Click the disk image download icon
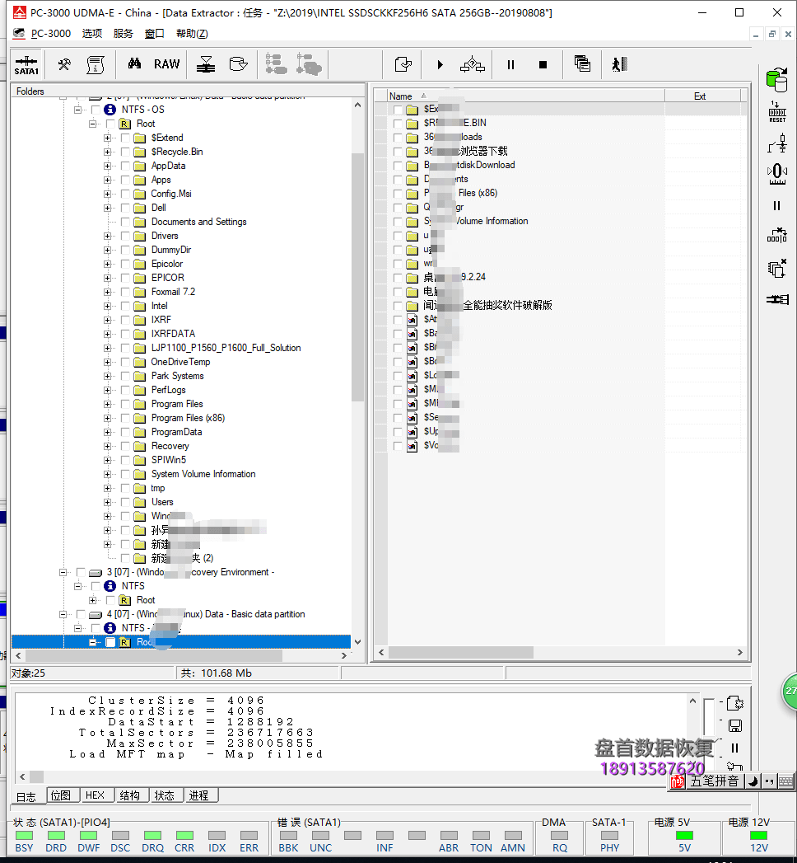The height and width of the screenshot is (863, 797). 206,64
